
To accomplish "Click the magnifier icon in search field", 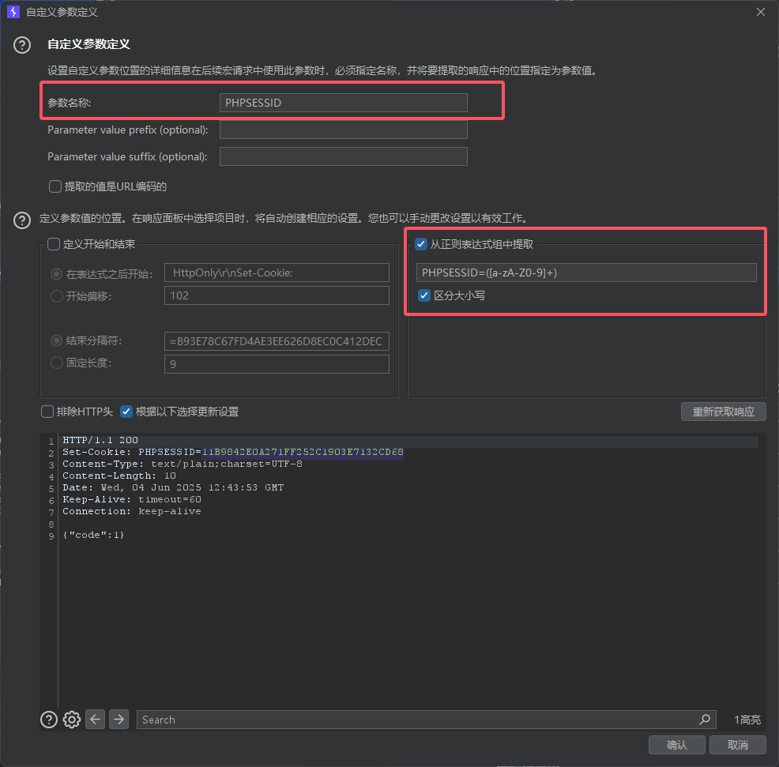I will click(x=705, y=720).
